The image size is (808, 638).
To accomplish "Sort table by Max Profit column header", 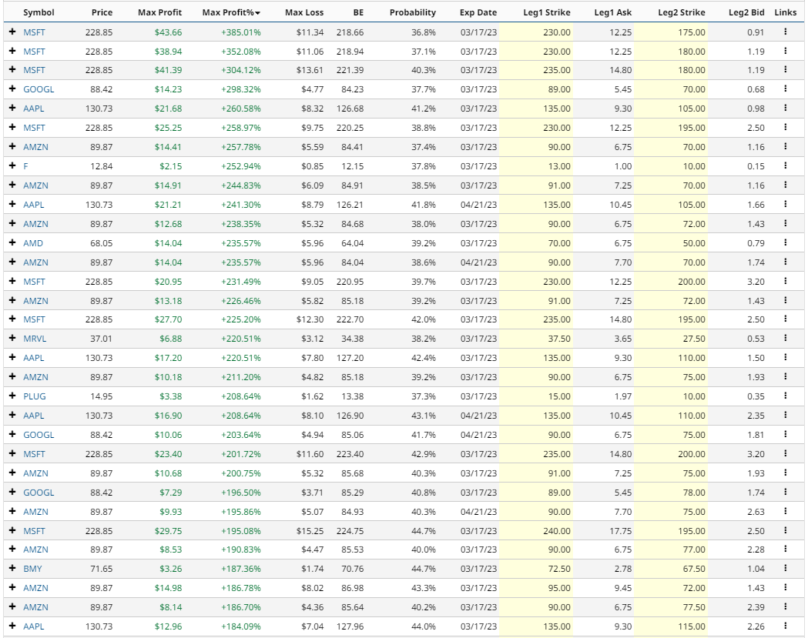I will [159, 12].
